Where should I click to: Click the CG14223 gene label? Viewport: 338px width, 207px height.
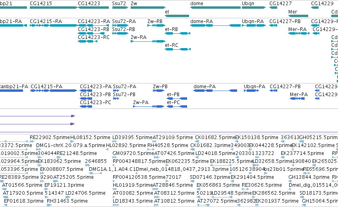coord(89,4)
